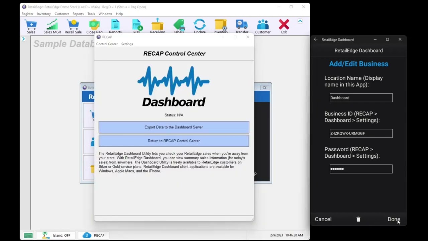Click the Update toolbar icon
This screenshot has width=428, height=241.
[200, 27]
